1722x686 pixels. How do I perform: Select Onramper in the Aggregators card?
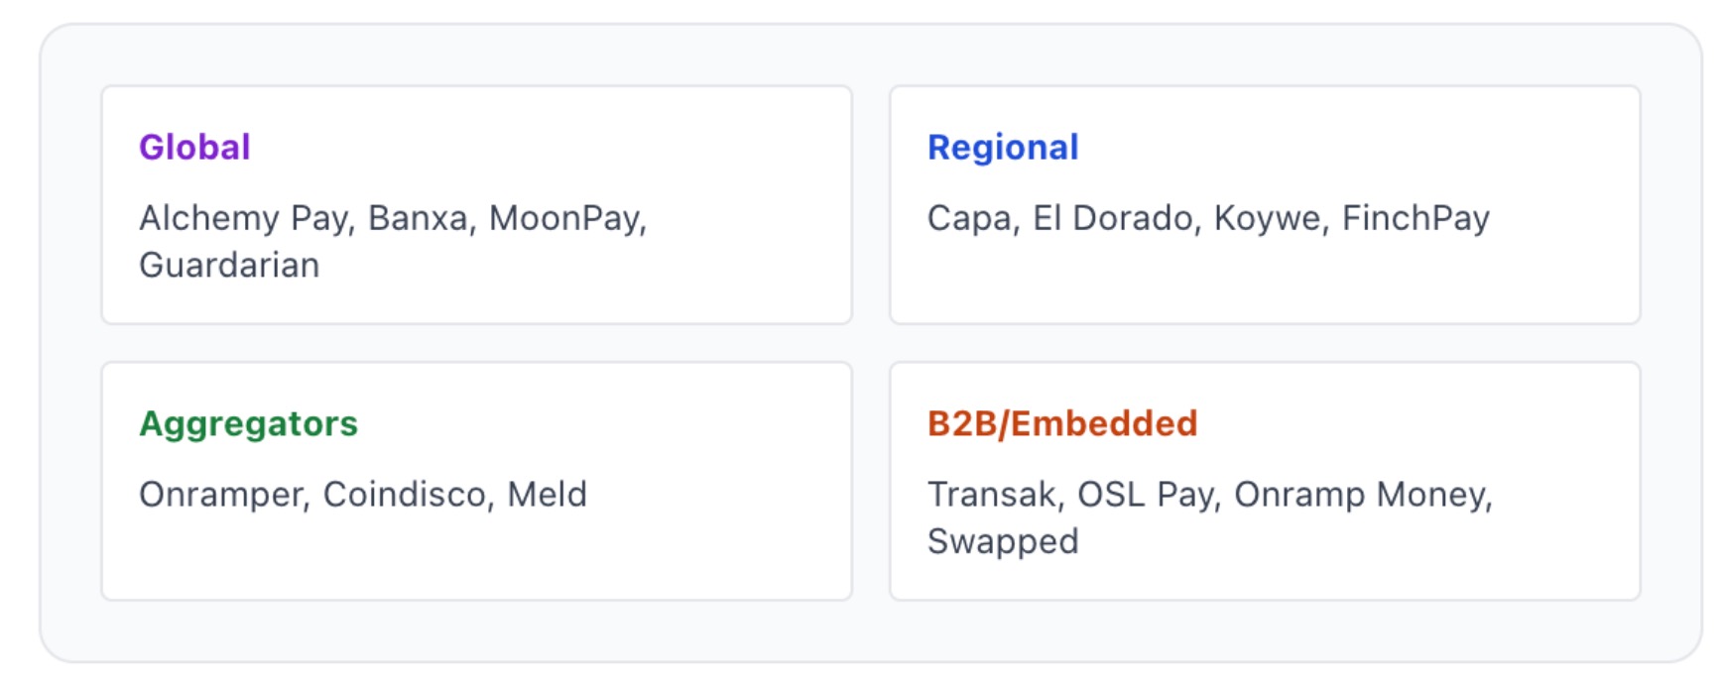pos(223,495)
